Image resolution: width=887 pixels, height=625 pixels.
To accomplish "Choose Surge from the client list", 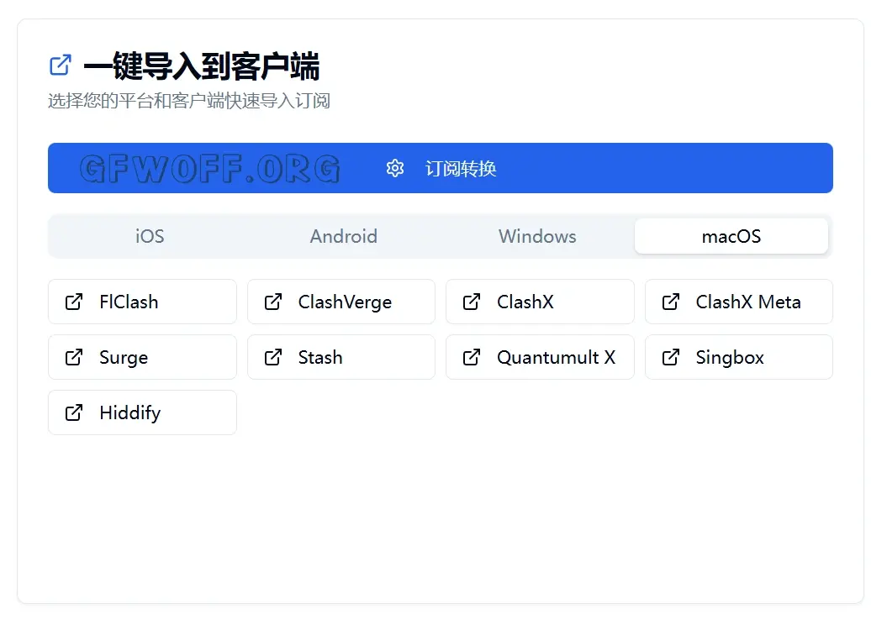I will pyautogui.click(x=142, y=357).
